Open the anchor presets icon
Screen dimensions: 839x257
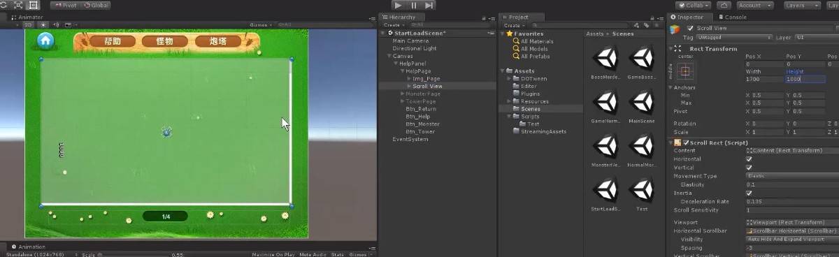click(x=686, y=71)
